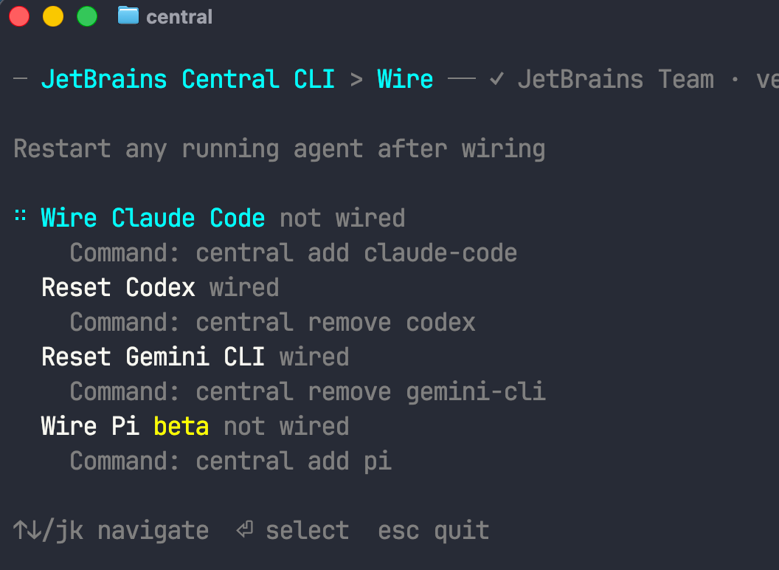Image resolution: width=779 pixels, height=570 pixels.
Task: Click the yellow beta tag
Action: 181,426
